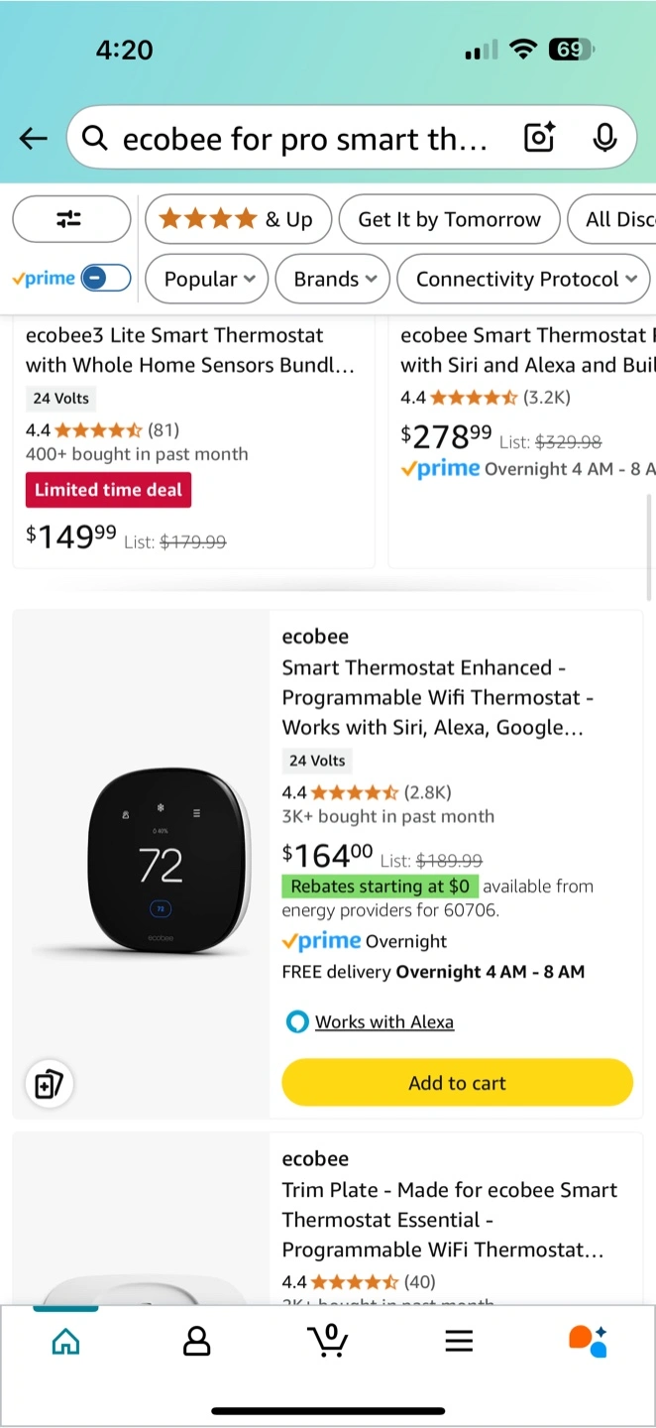
Task: Select Get It by Tomorrow filter
Action: click(450, 219)
